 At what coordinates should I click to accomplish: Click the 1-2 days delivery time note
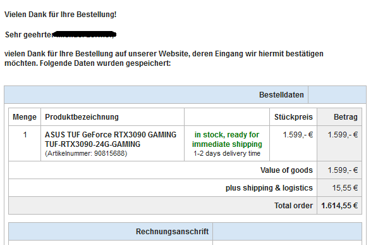[227, 153]
